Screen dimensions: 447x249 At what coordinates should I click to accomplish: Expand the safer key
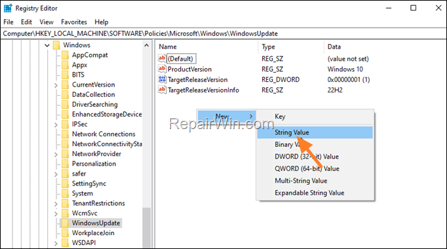point(56,174)
